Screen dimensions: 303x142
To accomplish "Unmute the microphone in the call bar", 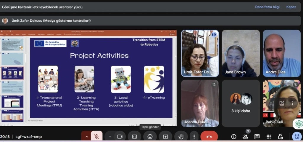I will (x=96, y=136).
